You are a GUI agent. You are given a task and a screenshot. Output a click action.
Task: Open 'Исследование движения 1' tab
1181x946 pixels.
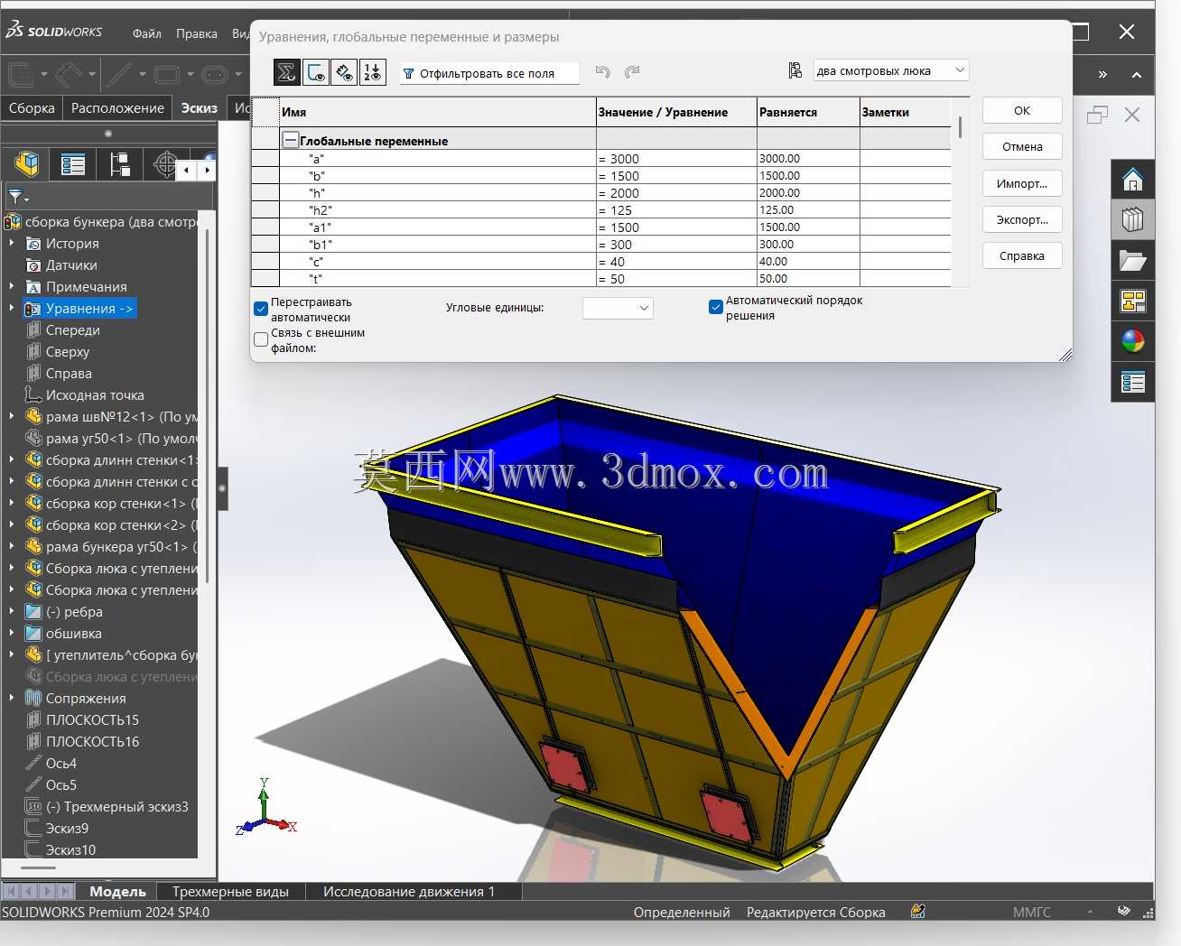[x=409, y=891]
